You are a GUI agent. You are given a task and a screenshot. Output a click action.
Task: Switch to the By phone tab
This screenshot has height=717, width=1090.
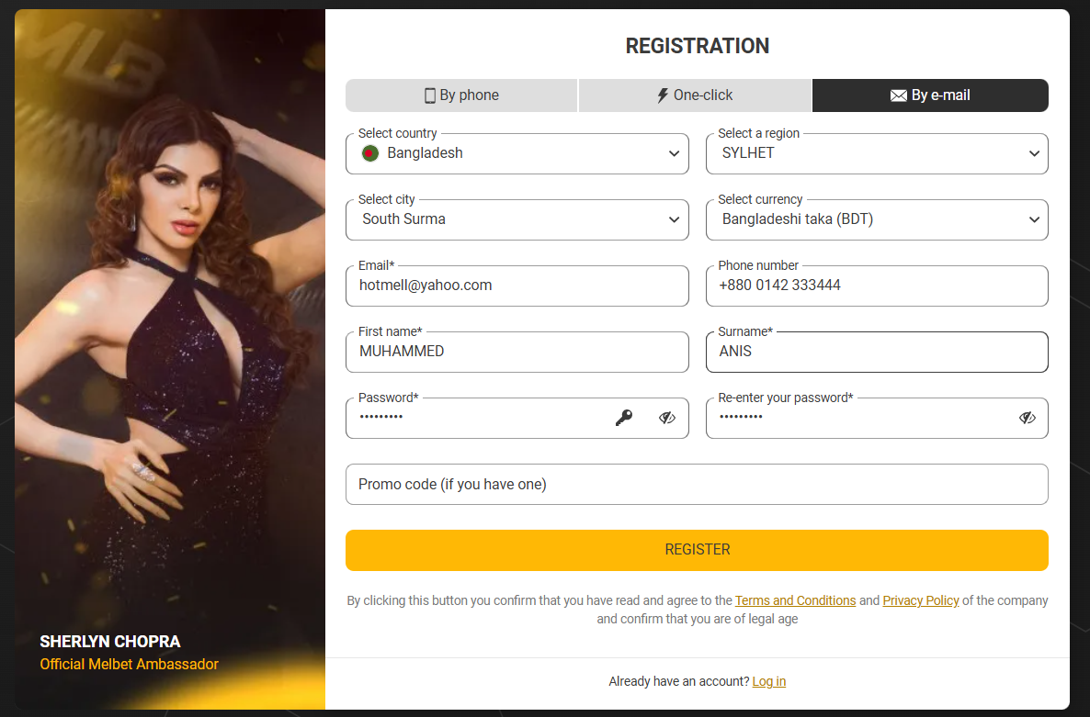(461, 95)
